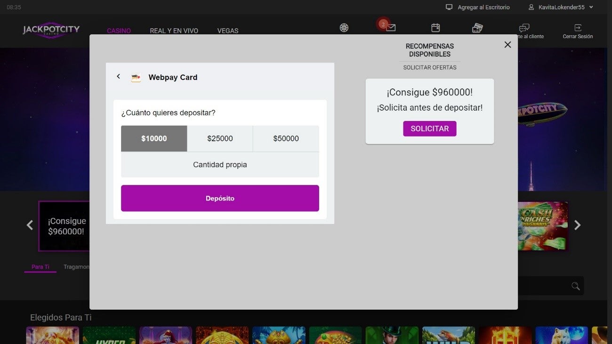This screenshot has width=612, height=344.
Task: Close the deposit dialog with the X
Action: tap(507, 45)
